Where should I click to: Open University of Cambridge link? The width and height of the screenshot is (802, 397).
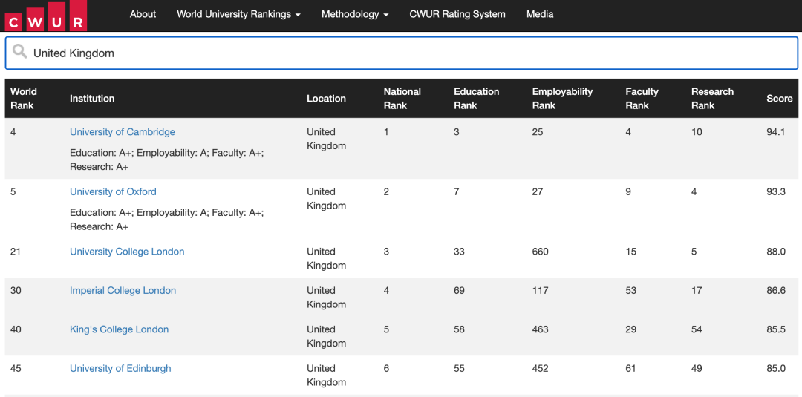pyautogui.click(x=123, y=132)
